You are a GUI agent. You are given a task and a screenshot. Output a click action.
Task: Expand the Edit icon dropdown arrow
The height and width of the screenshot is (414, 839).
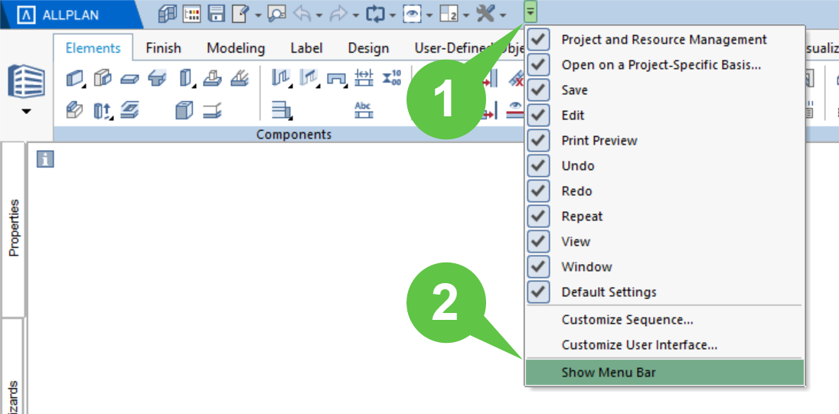[258, 15]
